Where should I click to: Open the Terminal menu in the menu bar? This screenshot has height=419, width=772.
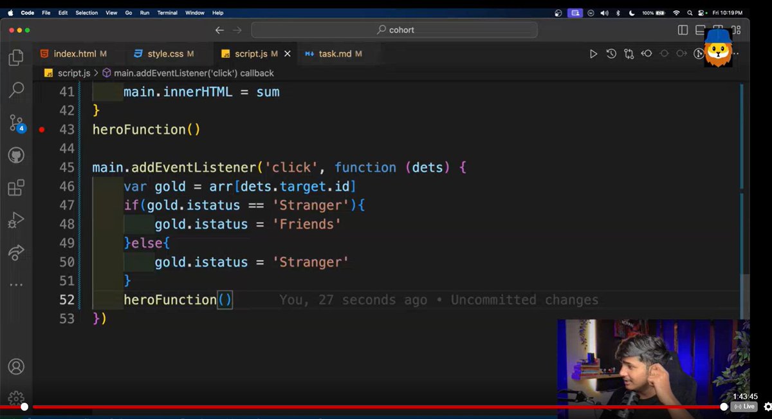167,12
